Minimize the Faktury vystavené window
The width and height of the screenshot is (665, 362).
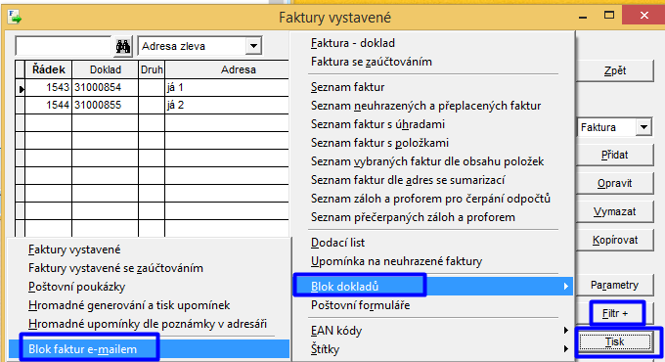coord(583,17)
